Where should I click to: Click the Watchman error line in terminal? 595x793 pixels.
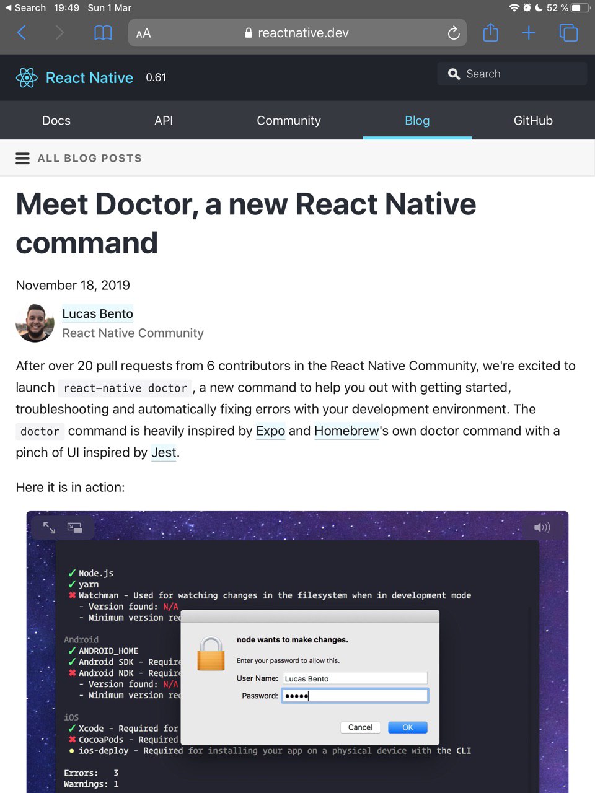point(270,595)
